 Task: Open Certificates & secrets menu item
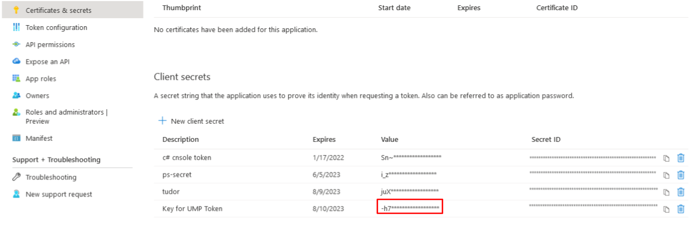click(x=58, y=10)
